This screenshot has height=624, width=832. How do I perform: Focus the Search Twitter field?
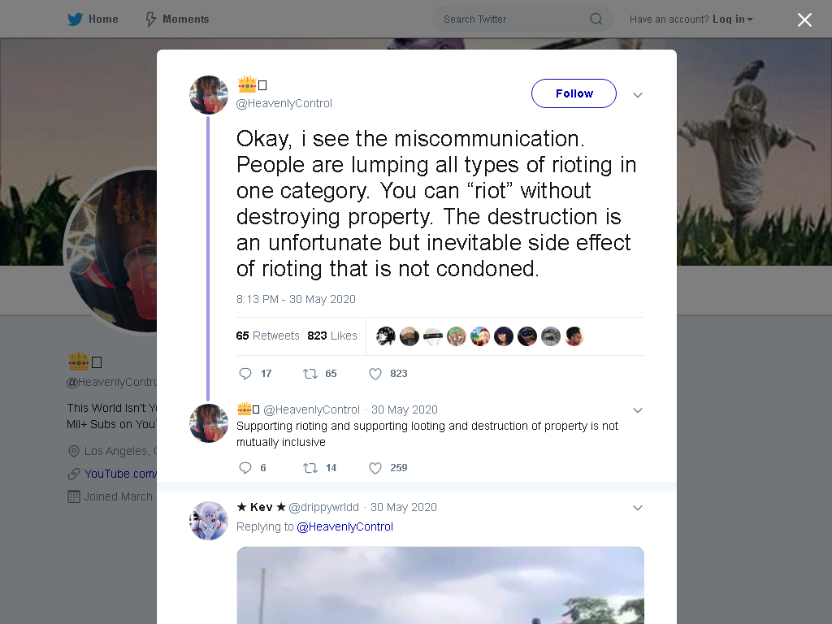click(x=514, y=19)
